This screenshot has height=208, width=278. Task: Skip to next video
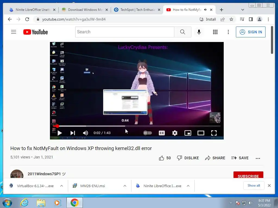tap(73, 133)
